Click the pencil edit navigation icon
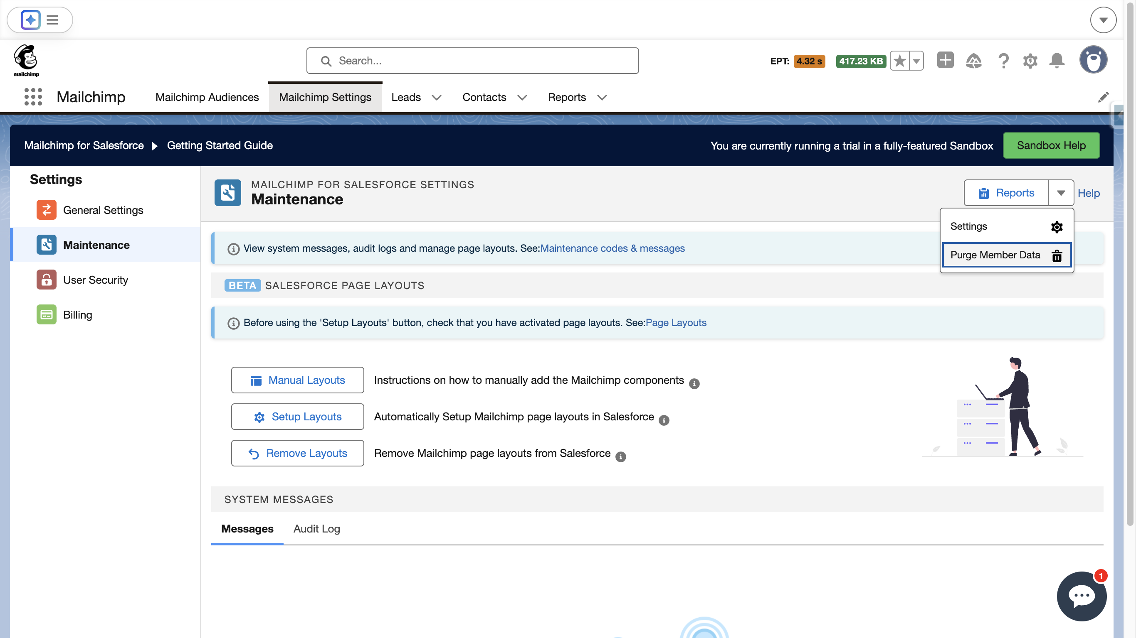Screen dimensions: 1136x638 coord(1104,97)
